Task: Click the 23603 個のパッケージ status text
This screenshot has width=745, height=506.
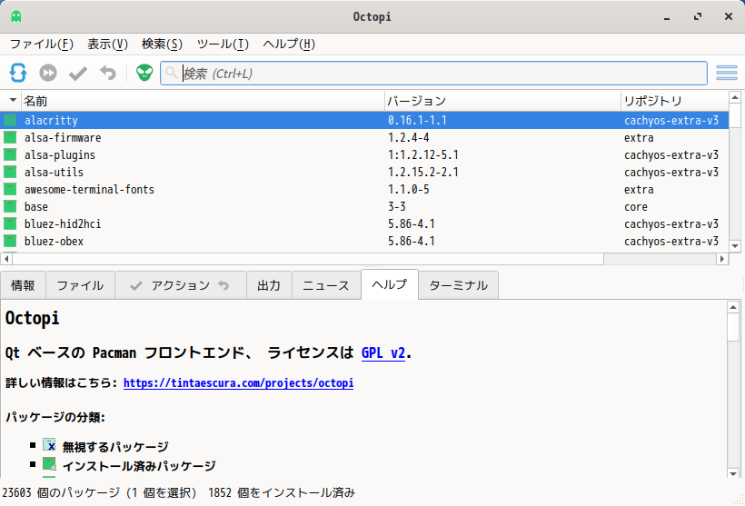Action: click(61, 492)
